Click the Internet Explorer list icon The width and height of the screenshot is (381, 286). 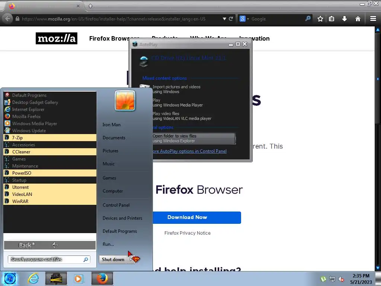[7, 109]
